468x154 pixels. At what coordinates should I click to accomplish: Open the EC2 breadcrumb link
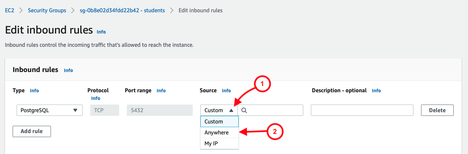point(9,10)
